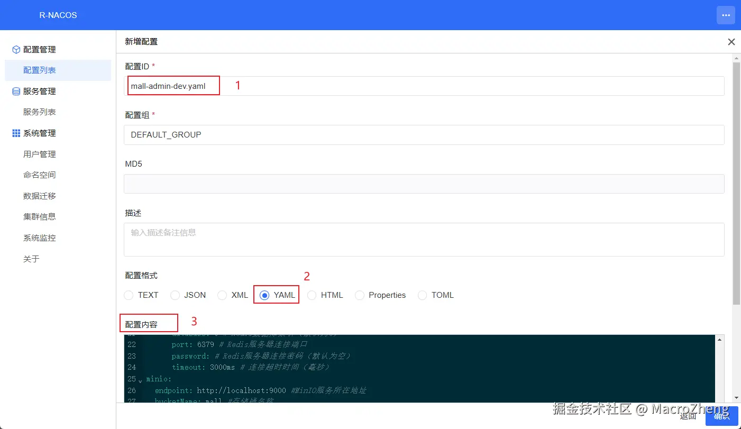Collapse the 系统管理 menu group
The image size is (741, 429).
click(58, 133)
